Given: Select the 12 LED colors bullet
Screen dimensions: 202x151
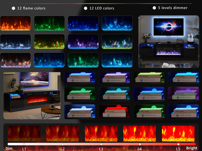Looking at the screenshot, I should [86, 8].
